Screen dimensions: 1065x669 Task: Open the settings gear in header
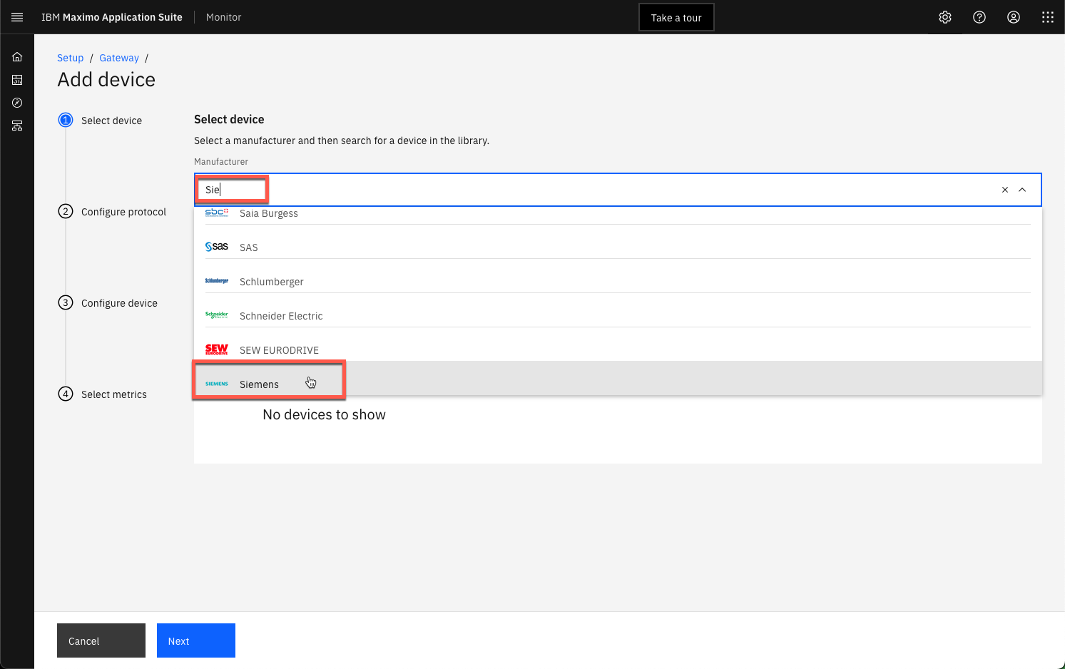tap(945, 17)
